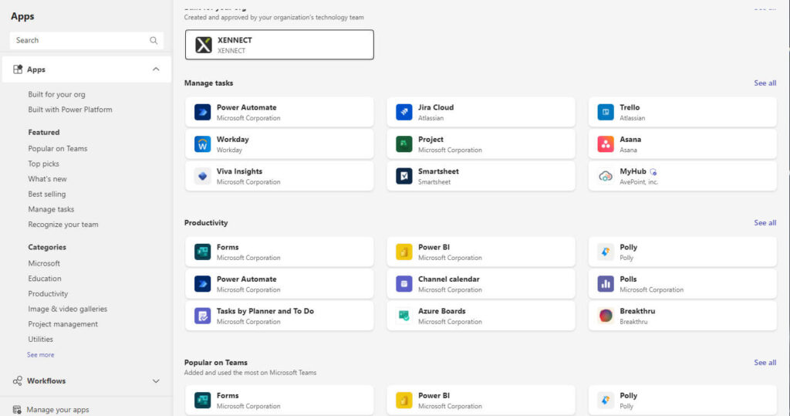The image size is (790, 416).
Task: Click See all for Productivity
Action: (x=765, y=223)
